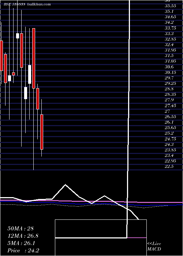Click the 32.4 price label
The height and width of the screenshot is (256, 183).
tap(169, 45)
